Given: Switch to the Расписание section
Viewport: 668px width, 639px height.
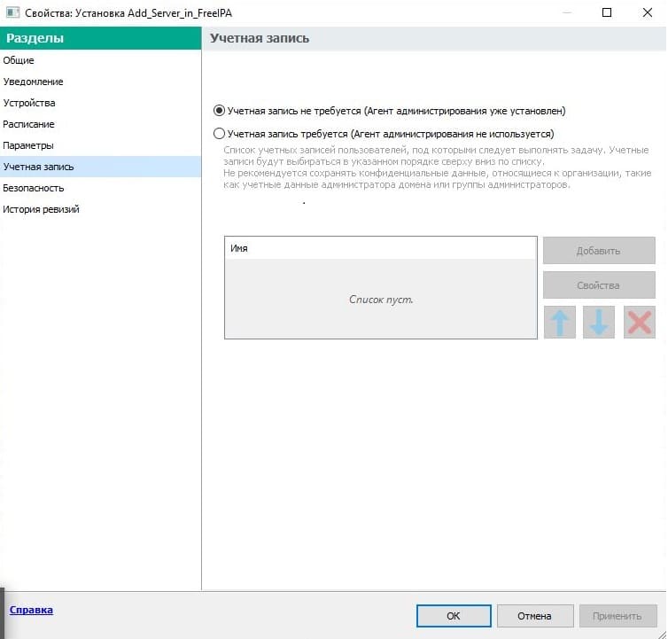Looking at the screenshot, I should [x=28, y=124].
